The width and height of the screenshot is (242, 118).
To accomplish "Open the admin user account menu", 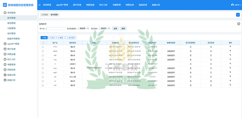I will (x=236, y=5).
